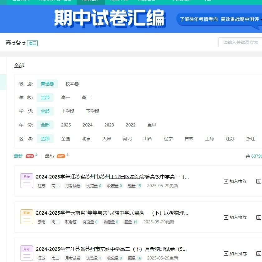262x262 pixels.
Task: Click the 高三 tag beside 高考备考
Action: click(32, 43)
